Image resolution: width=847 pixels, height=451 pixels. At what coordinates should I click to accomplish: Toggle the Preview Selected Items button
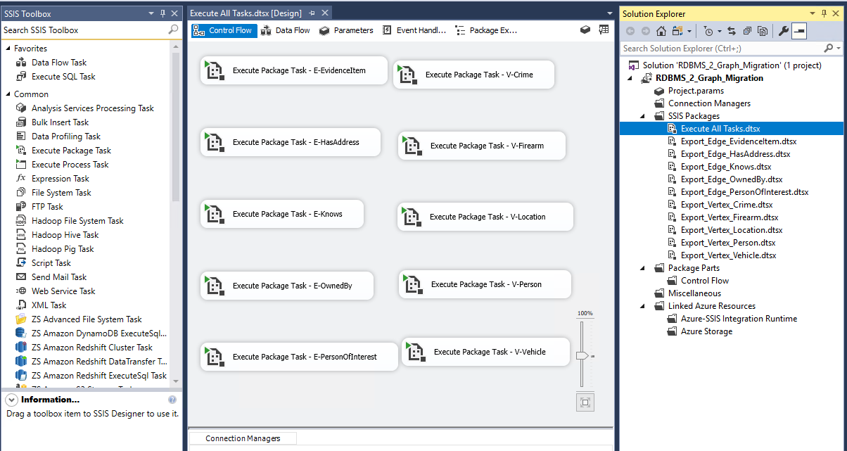(x=799, y=31)
